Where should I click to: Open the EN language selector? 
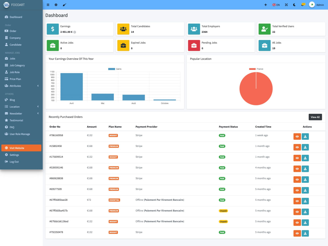pyautogui.click(x=276, y=5)
